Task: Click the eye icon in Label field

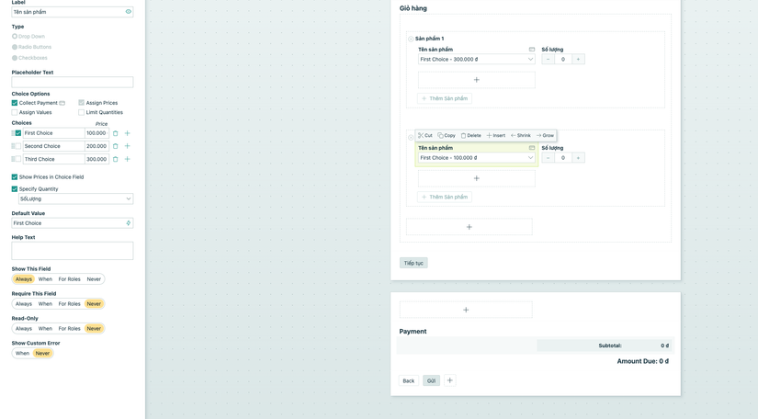Action: tap(128, 12)
